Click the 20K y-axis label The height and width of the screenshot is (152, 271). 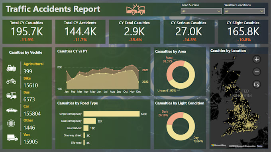tap(60, 67)
